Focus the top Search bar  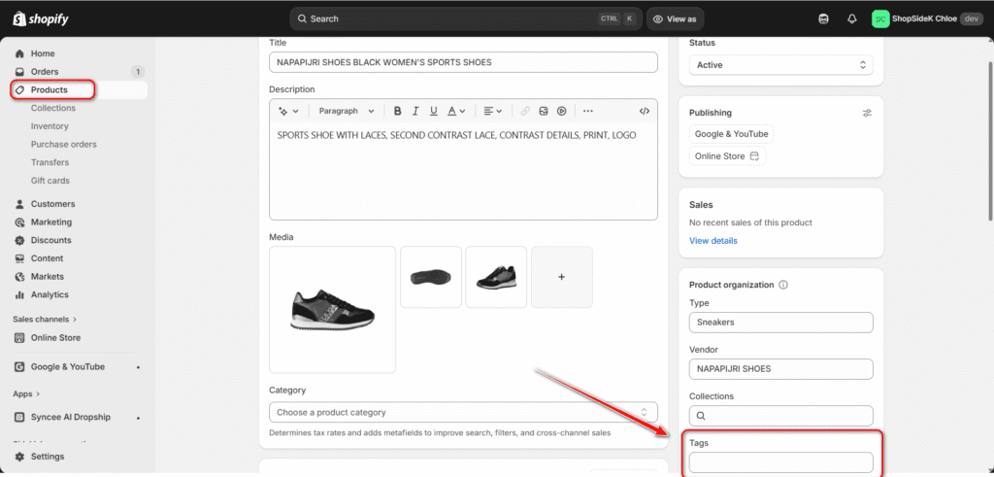tap(466, 19)
